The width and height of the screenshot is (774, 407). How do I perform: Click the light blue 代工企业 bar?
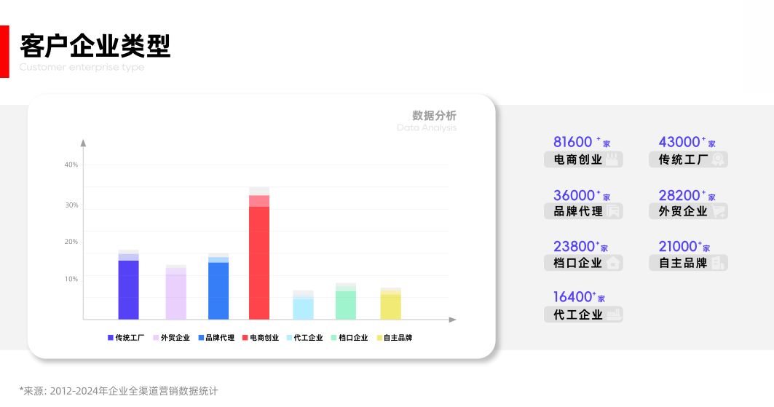click(303, 309)
